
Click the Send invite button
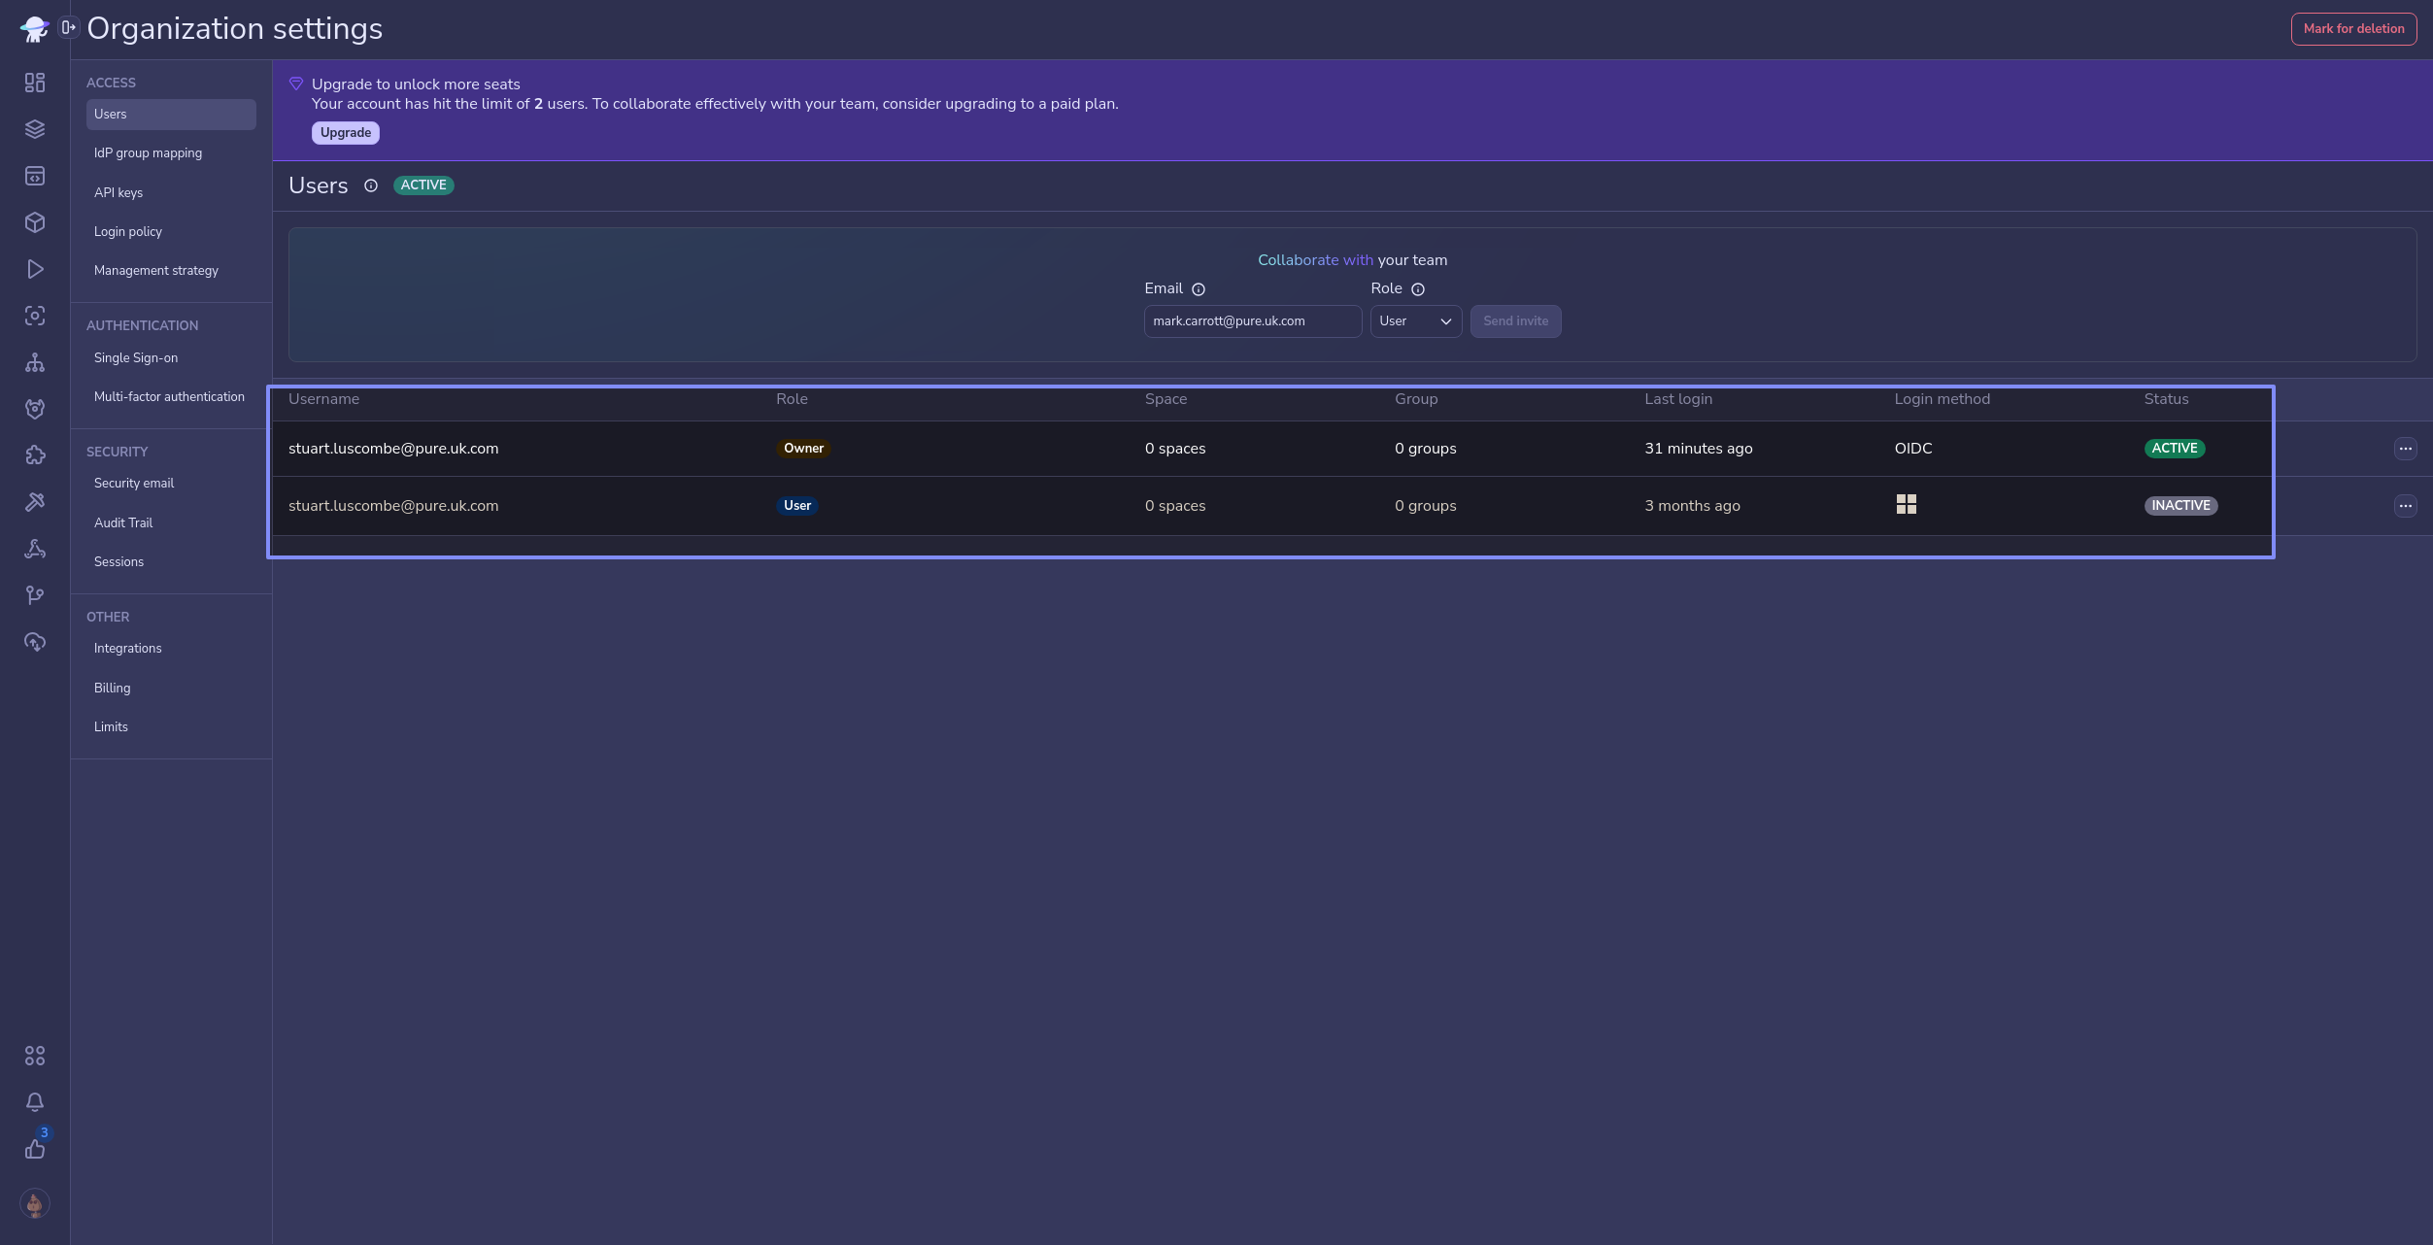pyautogui.click(x=1514, y=321)
